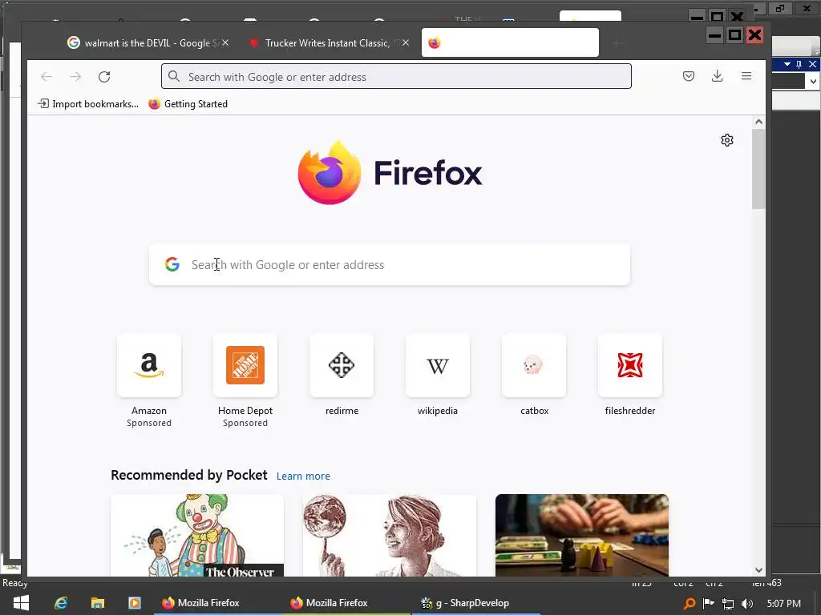The height and width of the screenshot is (615, 821).
Task: Switch to 'Trucker Writes Instant Classic' tab
Action: pyautogui.click(x=327, y=43)
